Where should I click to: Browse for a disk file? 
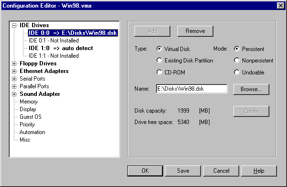tap(251, 89)
